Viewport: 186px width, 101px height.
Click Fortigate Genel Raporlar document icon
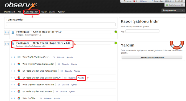coord(13,32)
